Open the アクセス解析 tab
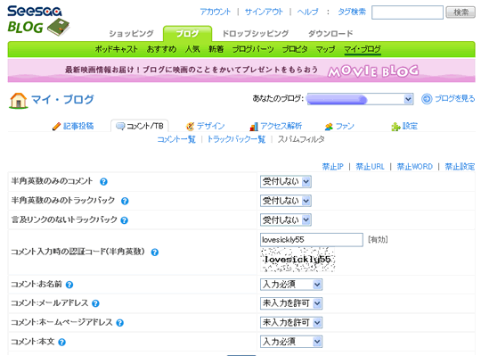 point(281,126)
